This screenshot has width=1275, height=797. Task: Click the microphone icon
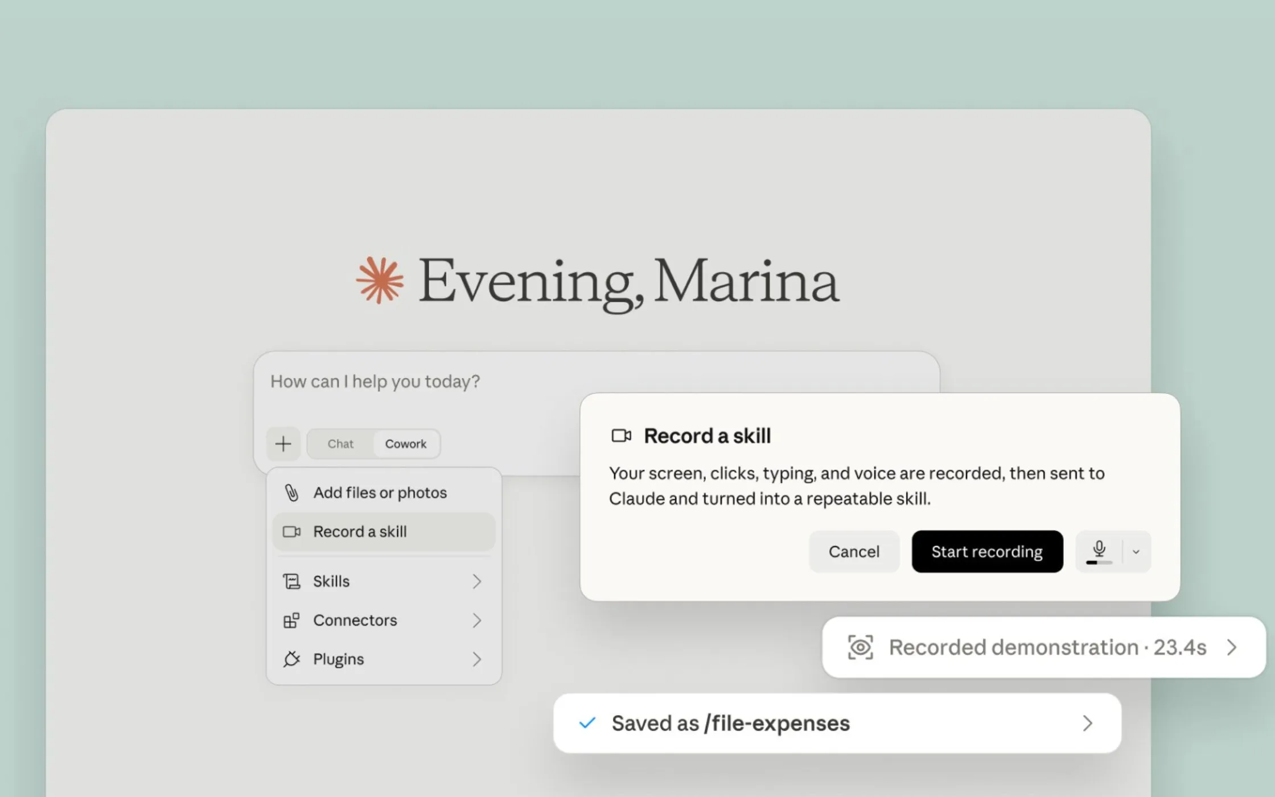click(x=1099, y=548)
